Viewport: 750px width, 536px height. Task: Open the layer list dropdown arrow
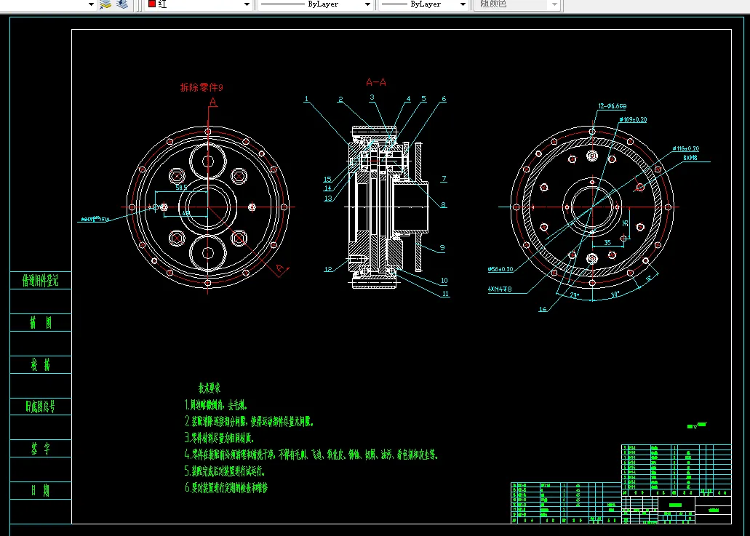(x=91, y=4)
